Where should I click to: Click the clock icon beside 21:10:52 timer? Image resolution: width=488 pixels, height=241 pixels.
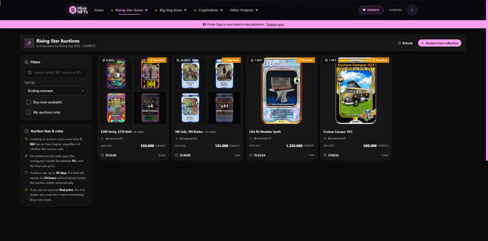325,155
